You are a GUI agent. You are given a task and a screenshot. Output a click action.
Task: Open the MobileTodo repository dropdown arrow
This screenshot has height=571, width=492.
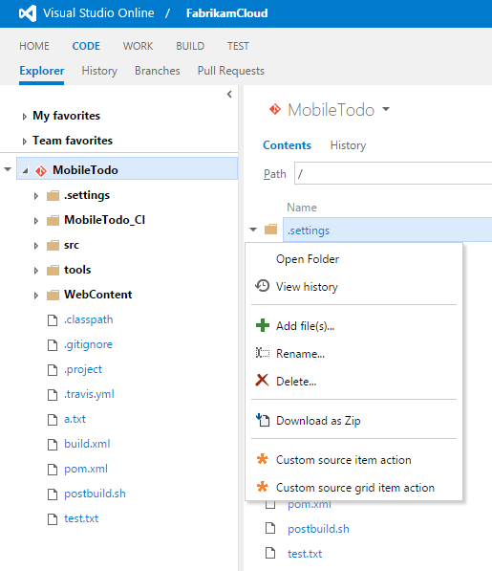point(386,108)
